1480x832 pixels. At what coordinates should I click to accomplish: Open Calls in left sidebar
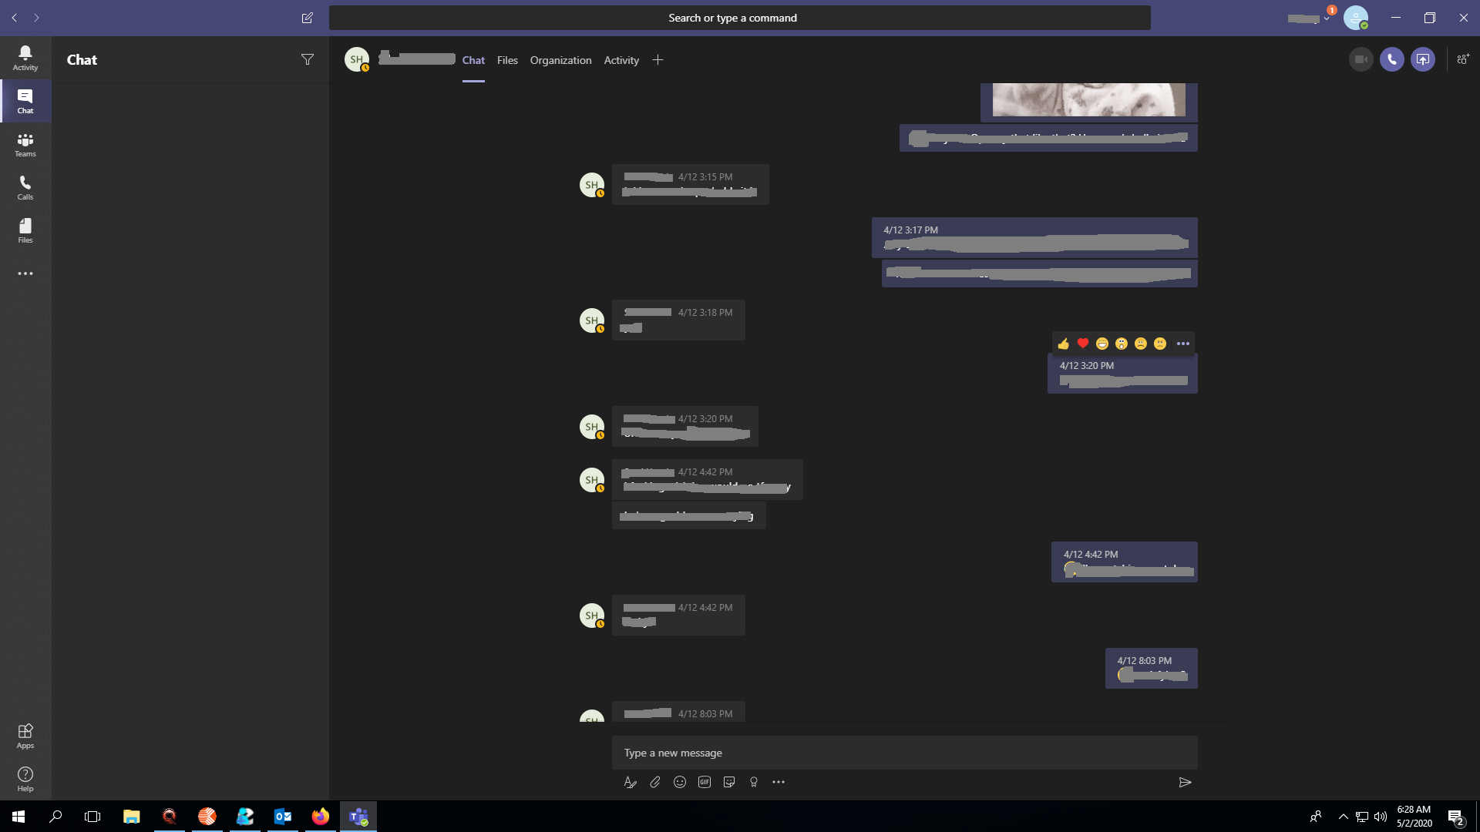click(x=25, y=187)
